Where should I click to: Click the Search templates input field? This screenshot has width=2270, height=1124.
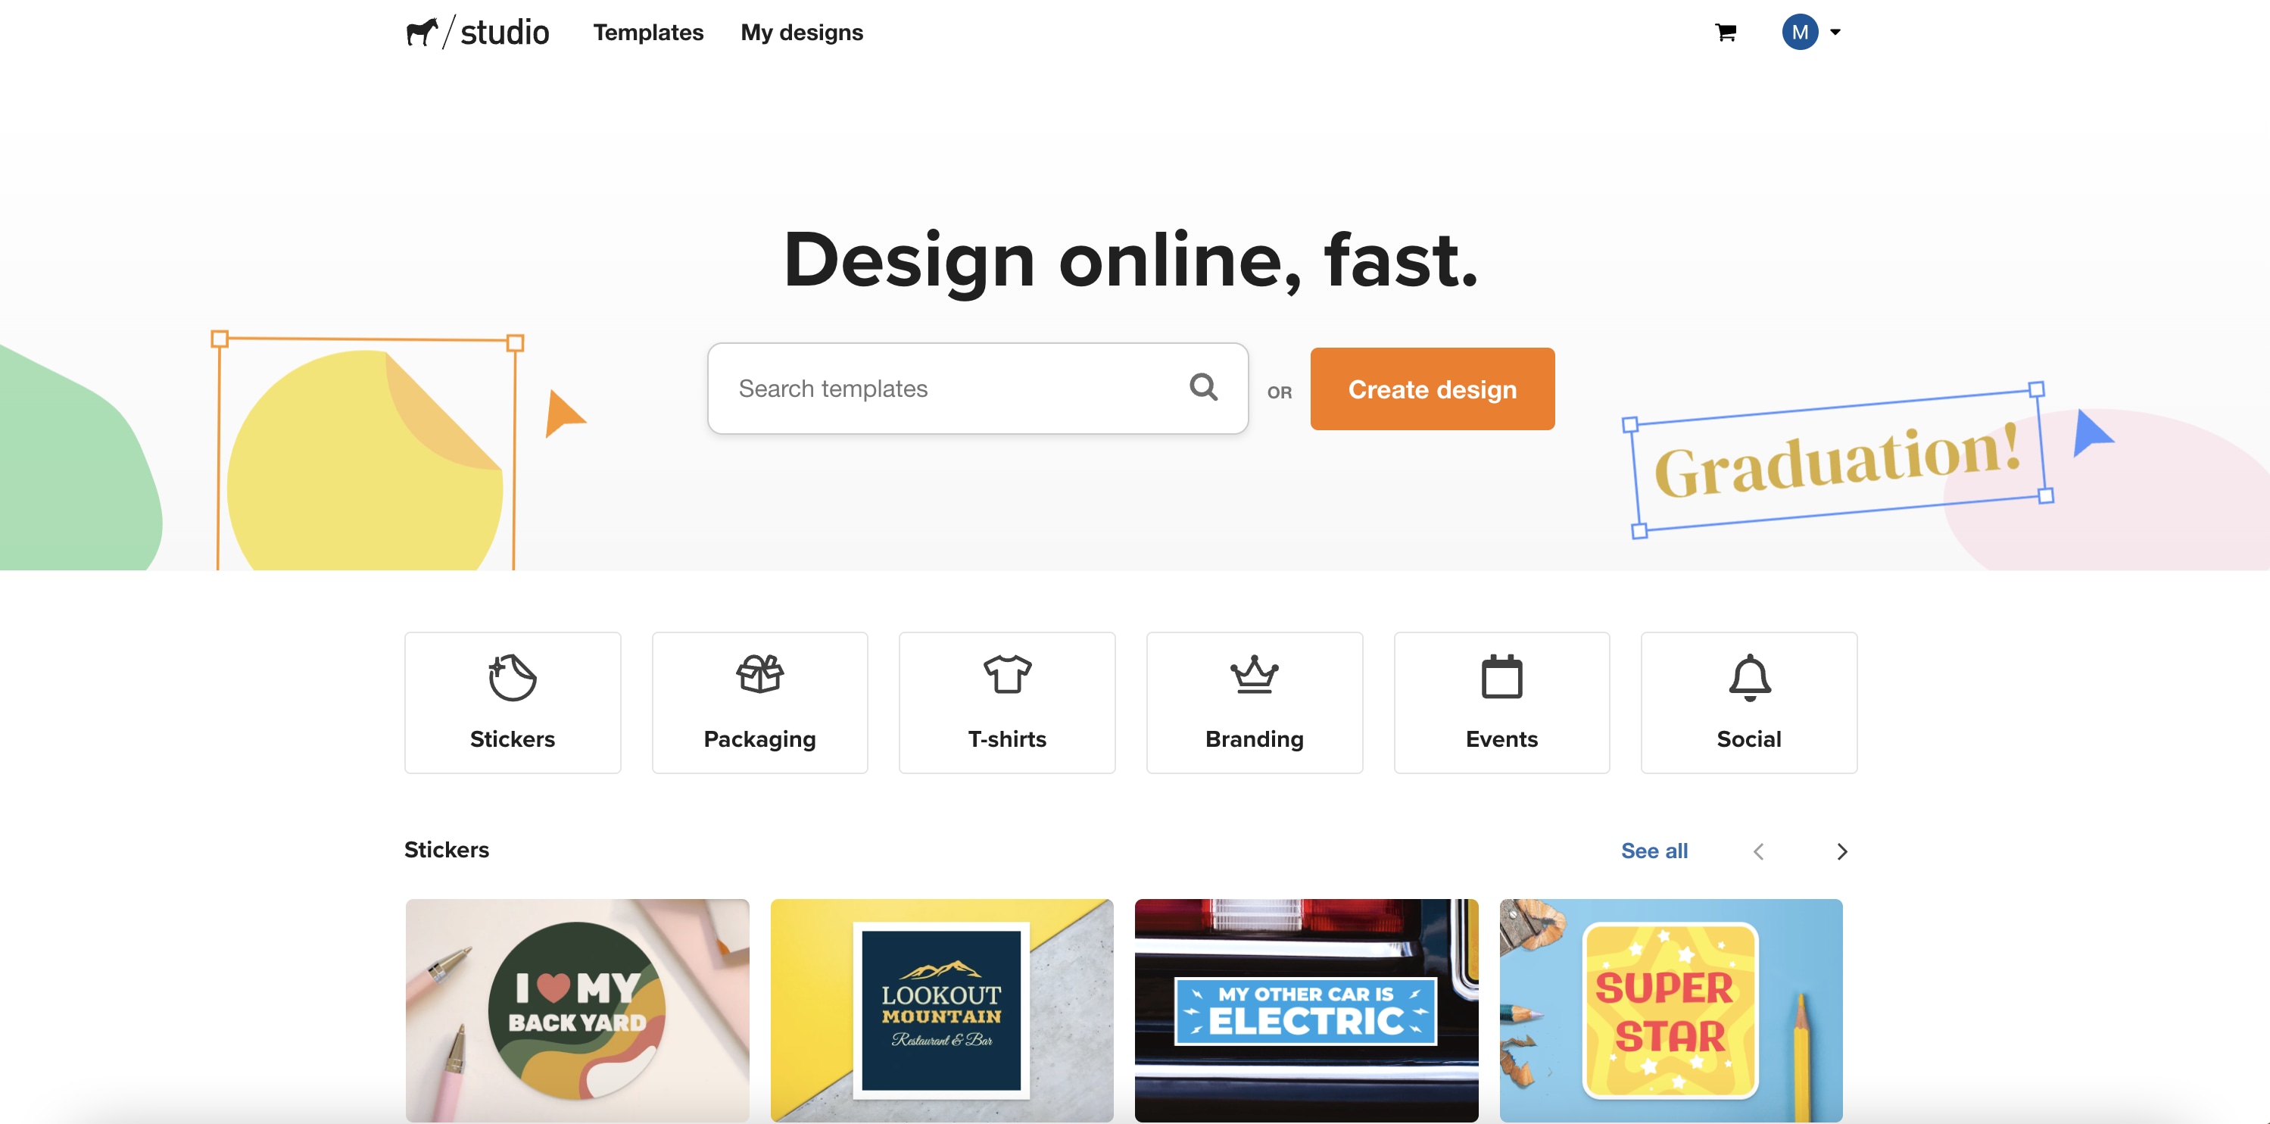click(979, 387)
